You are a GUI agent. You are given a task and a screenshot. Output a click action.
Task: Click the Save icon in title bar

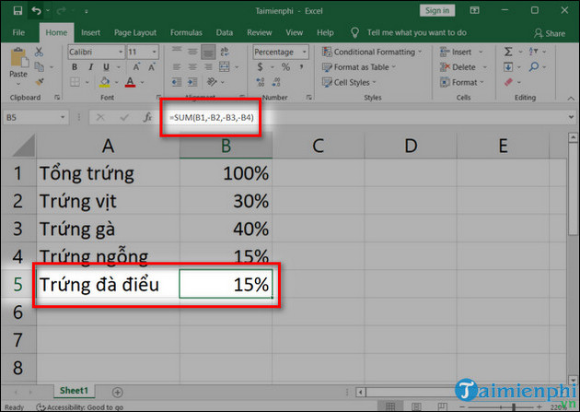(14, 12)
